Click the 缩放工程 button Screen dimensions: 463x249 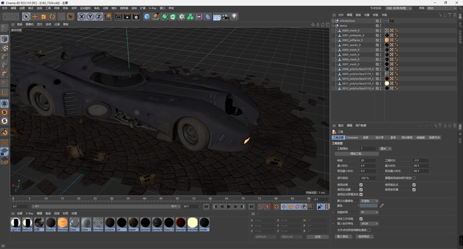click(357, 154)
